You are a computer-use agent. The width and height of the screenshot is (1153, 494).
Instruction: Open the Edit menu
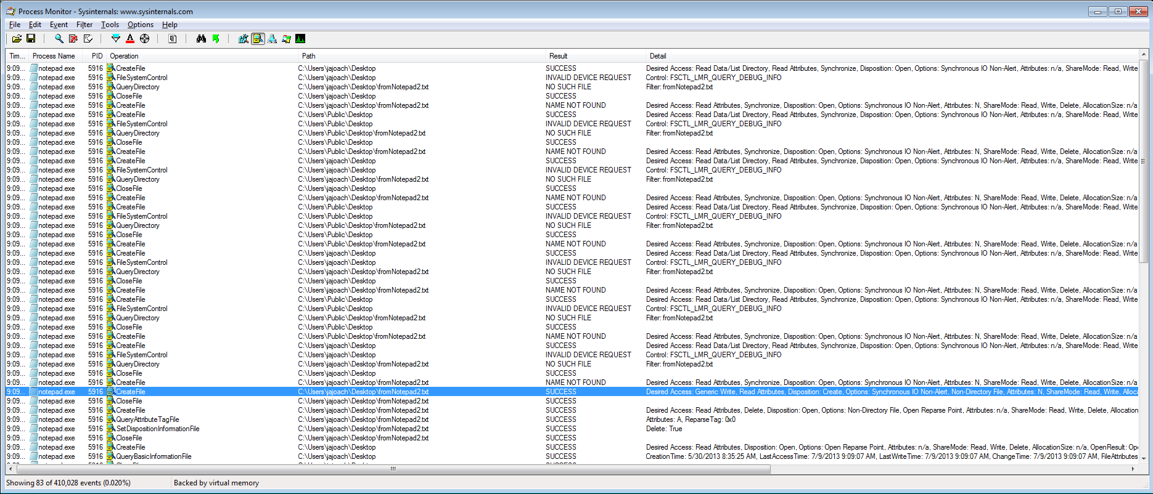point(35,25)
